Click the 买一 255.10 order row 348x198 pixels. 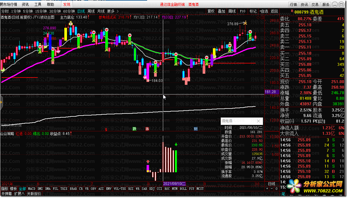click(x=312, y=53)
